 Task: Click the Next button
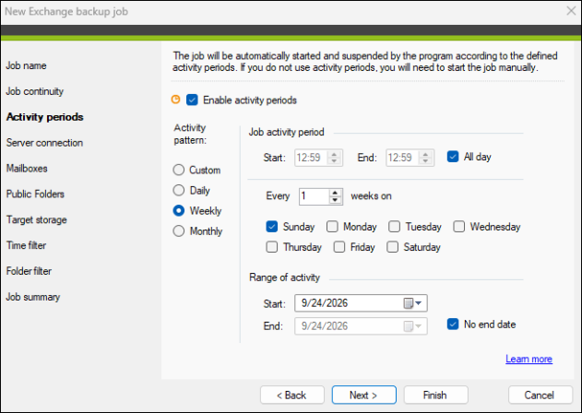point(363,395)
